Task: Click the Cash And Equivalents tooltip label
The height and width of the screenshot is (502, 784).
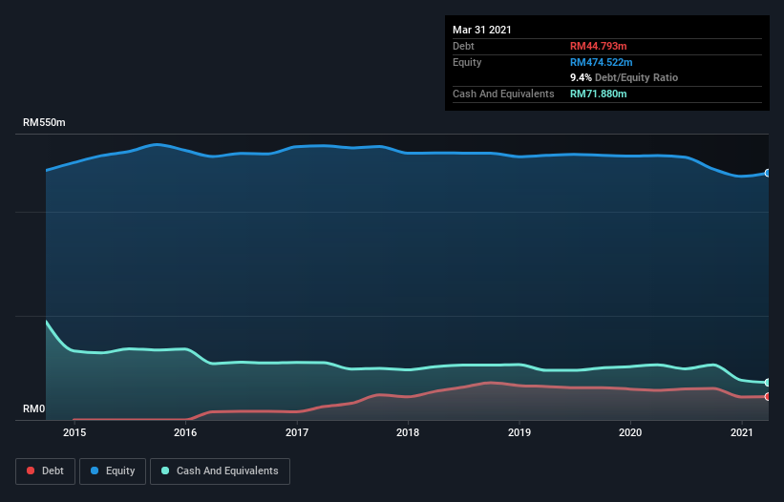Action: (x=503, y=94)
